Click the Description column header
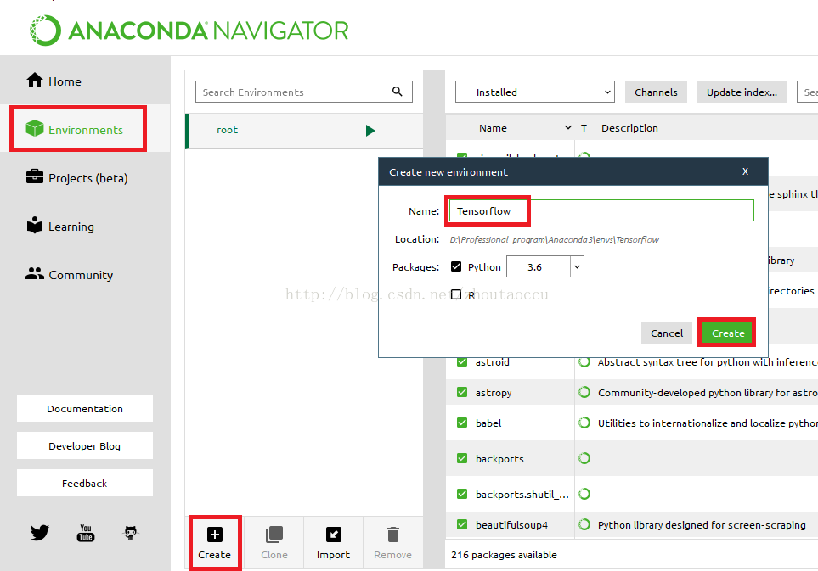818x571 pixels. (629, 127)
